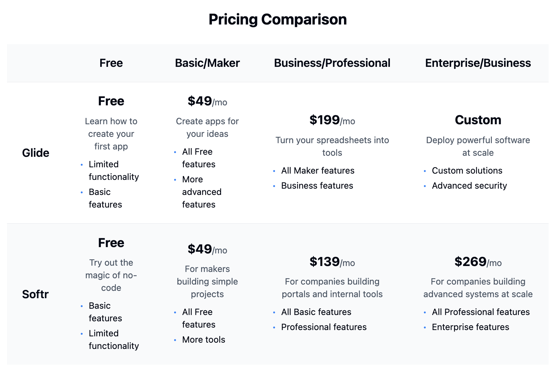Click 'All Maker features' bullet
The width and height of the screenshot is (557, 378).
point(317,170)
